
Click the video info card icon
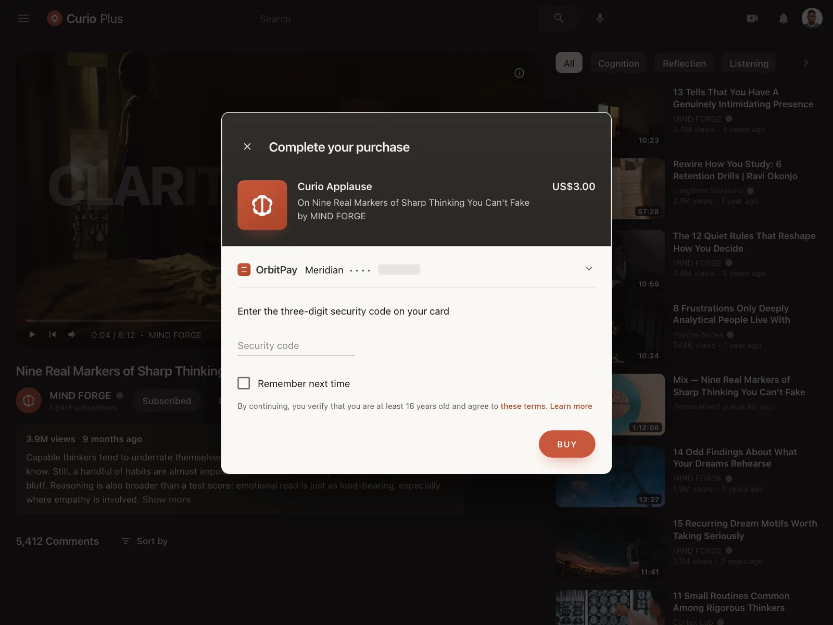tap(519, 73)
